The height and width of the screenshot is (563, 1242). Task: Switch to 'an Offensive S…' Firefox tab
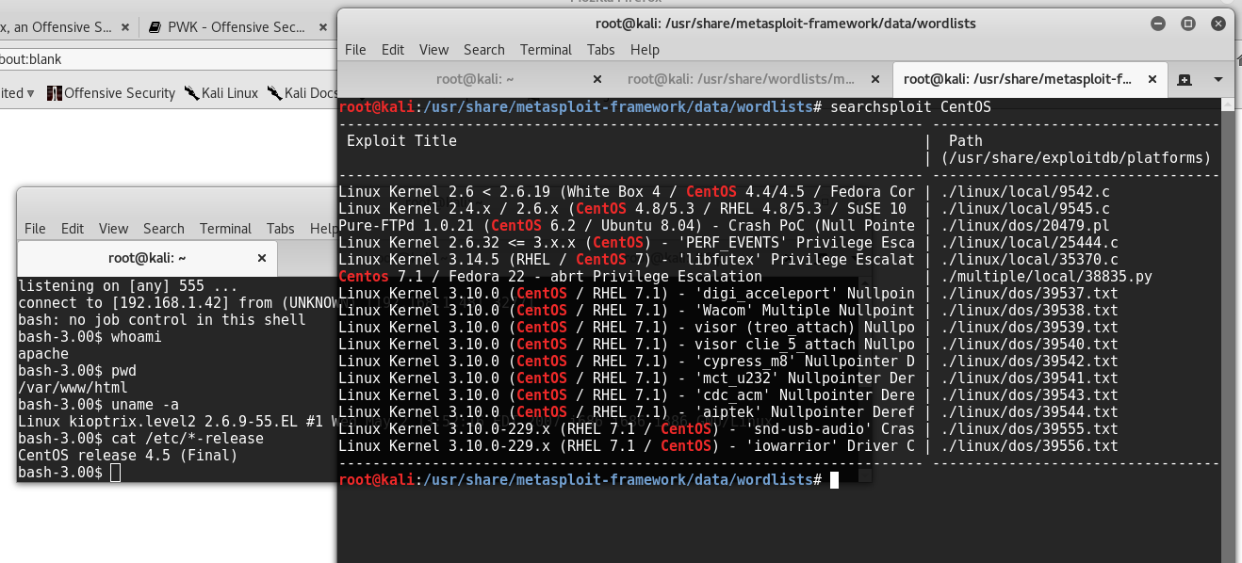click(57, 27)
